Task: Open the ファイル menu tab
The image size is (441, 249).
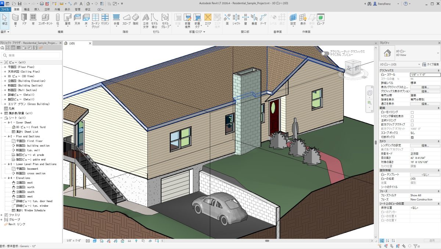Action: (x=5, y=9)
